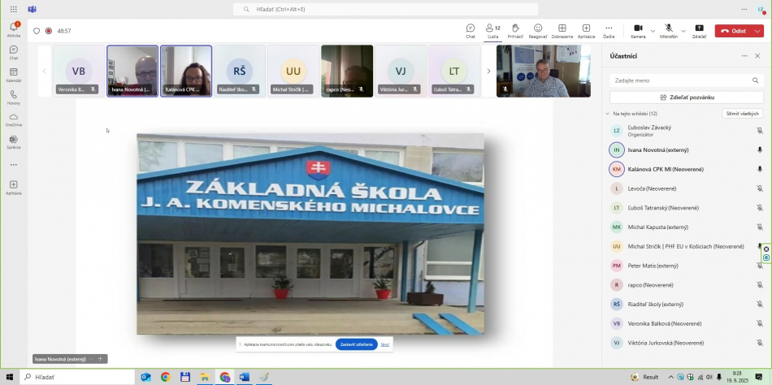This screenshot has width=772, height=385.
Task: Collapse the 'Na tejto schôdzi (12)' list
Action: tap(607, 114)
